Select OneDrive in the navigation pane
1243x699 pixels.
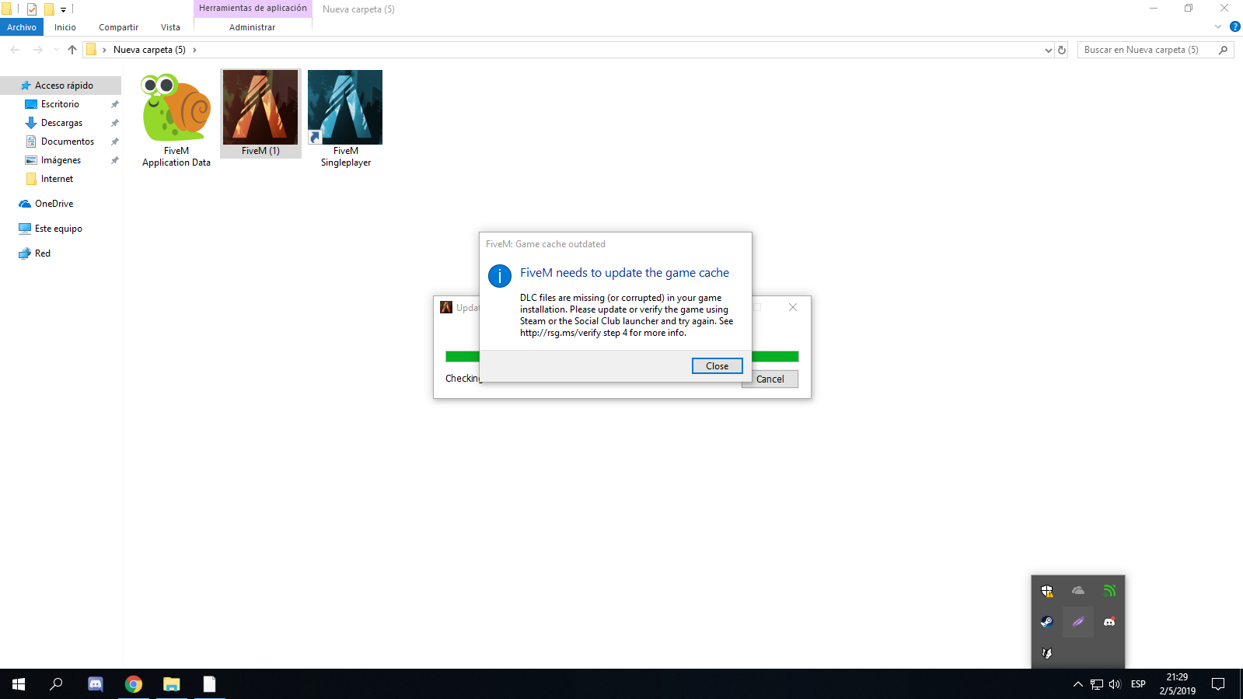tap(54, 204)
